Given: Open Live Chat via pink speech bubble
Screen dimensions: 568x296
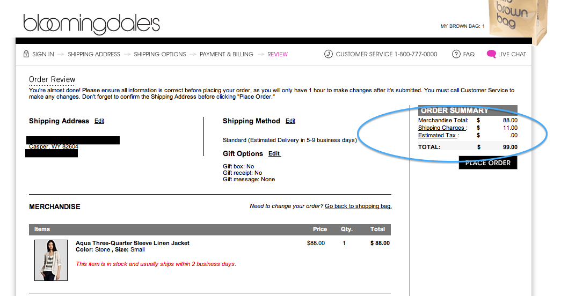Looking at the screenshot, I should click(x=491, y=54).
